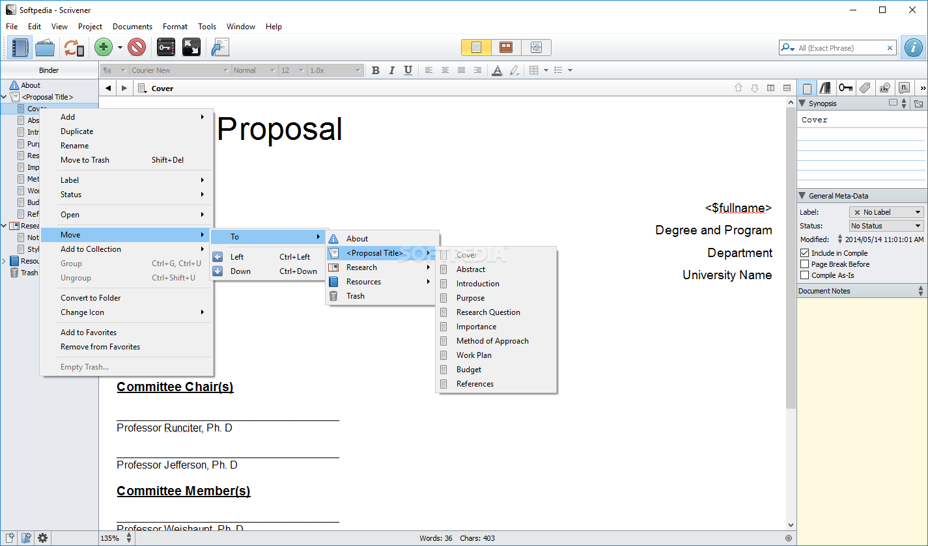Open the binder footer gear menu
The width and height of the screenshot is (928, 546).
(x=43, y=538)
